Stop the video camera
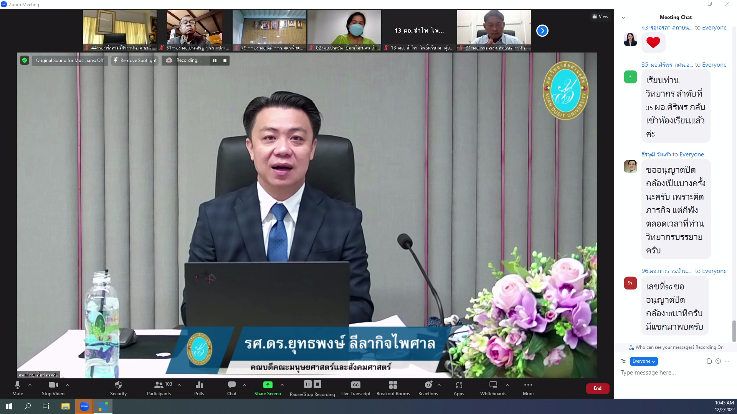The height and width of the screenshot is (414, 737). tap(53, 388)
